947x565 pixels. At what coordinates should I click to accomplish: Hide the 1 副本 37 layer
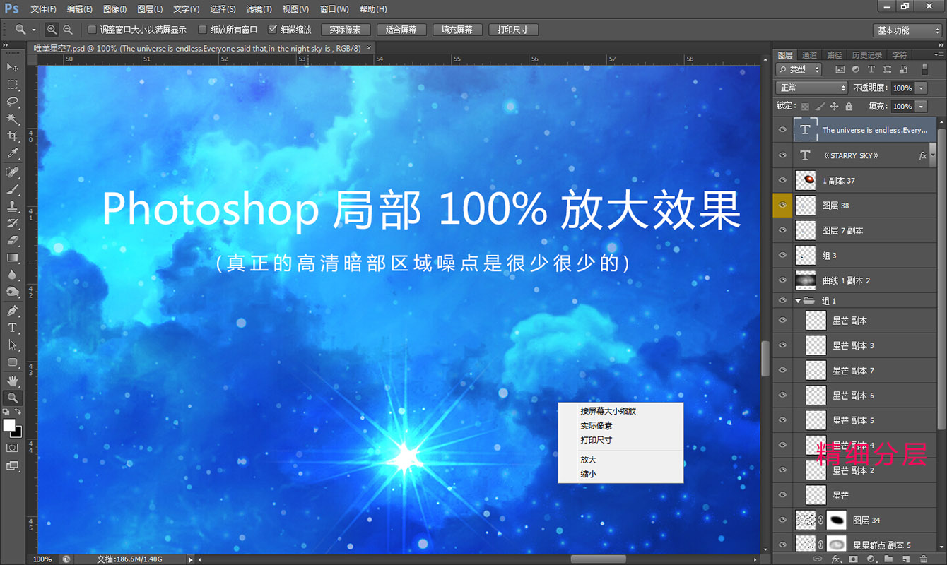tap(782, 180)
